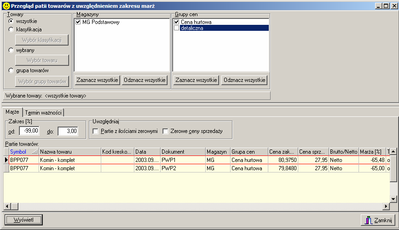Image resolution: width=399 pixels, height=230 pixels.
Task: Click the Magazyn column header
Action: click(218, 152)
